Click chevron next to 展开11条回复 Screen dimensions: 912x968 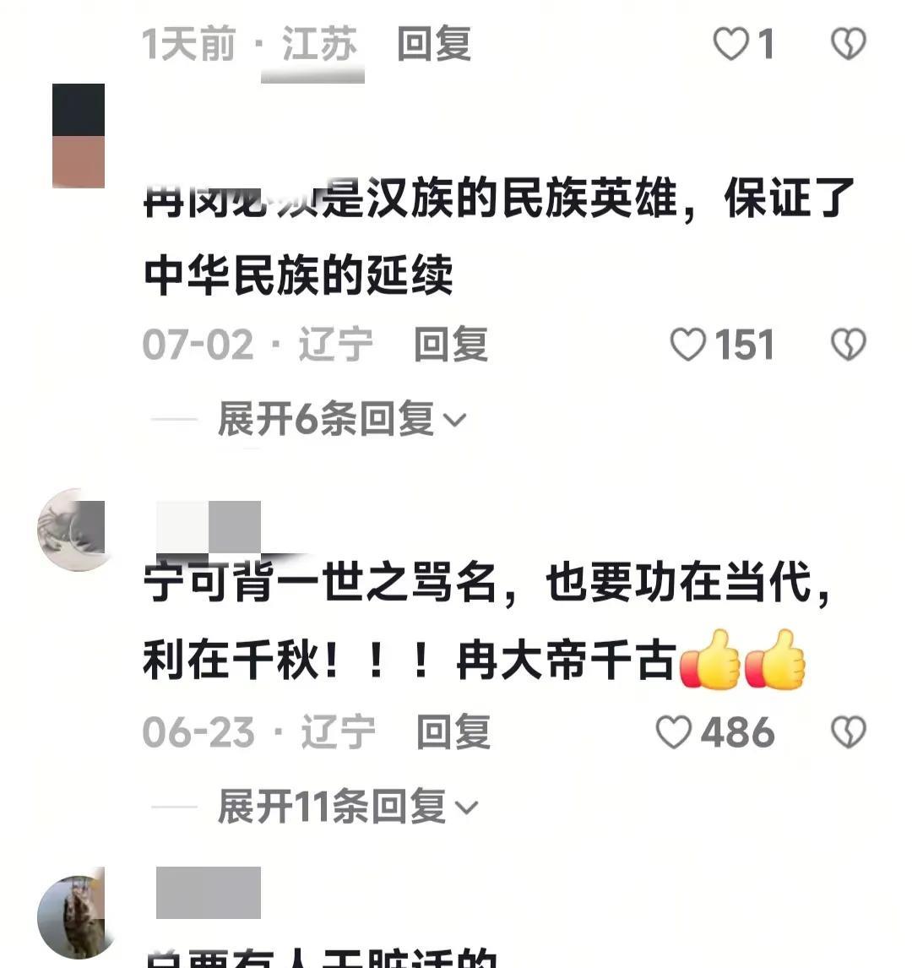click(x=466, y=808)
